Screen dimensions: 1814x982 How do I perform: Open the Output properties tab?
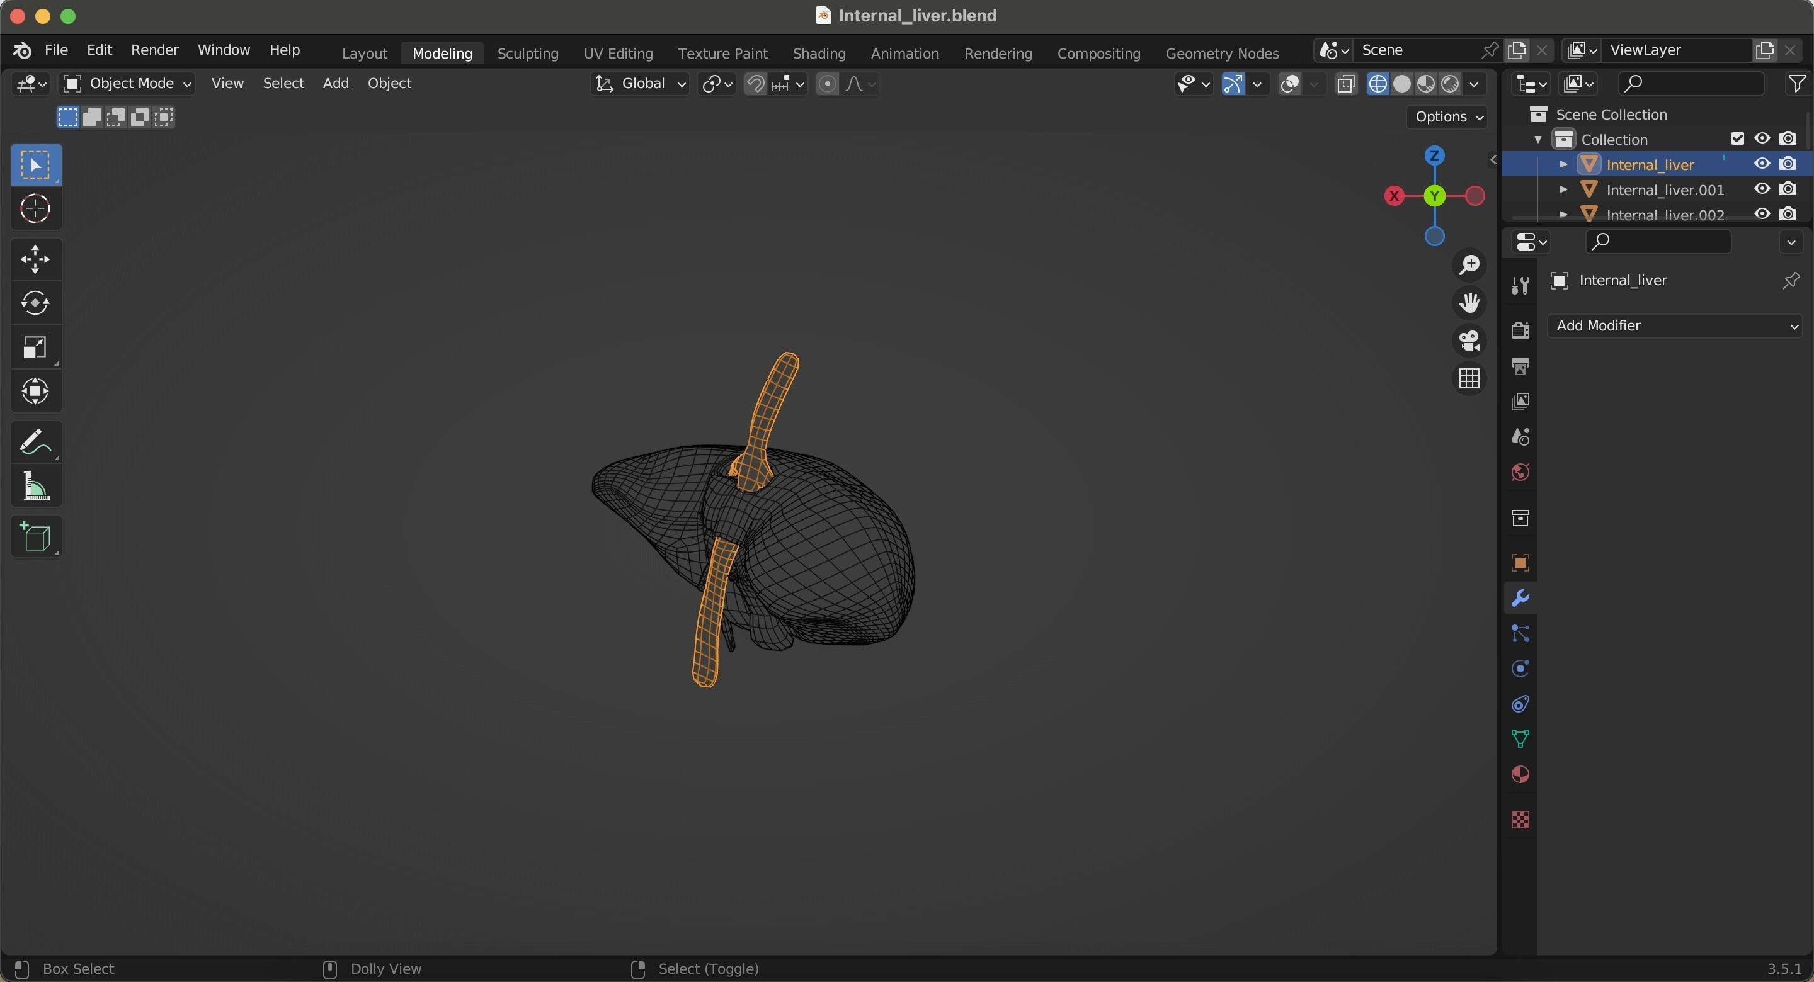coord(1520,366)
